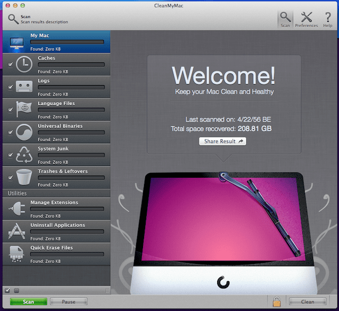Select the Logs cassette icon
This screenshot has width=339, height=311.
click(x=24, y=87)
